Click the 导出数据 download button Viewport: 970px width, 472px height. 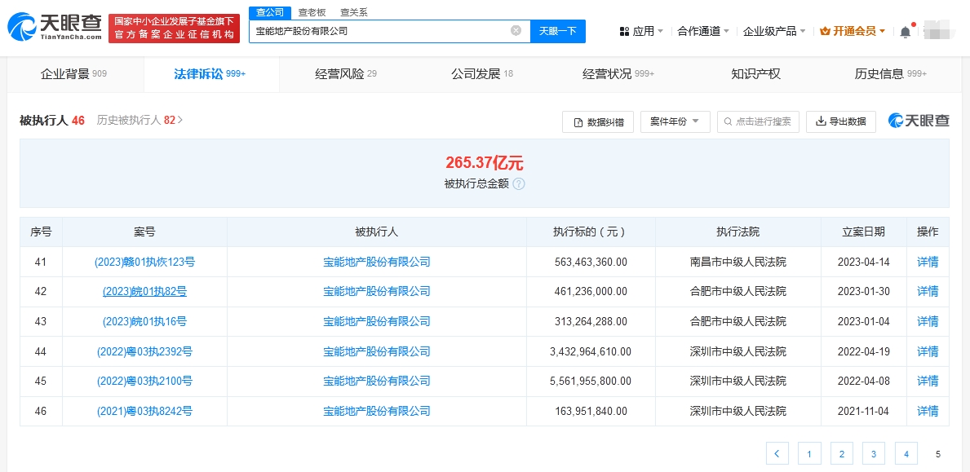point(840,122)
